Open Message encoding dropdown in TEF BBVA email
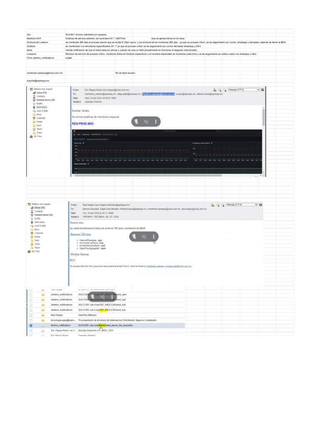This screenshot has width=320, height=427. (242, 204)
